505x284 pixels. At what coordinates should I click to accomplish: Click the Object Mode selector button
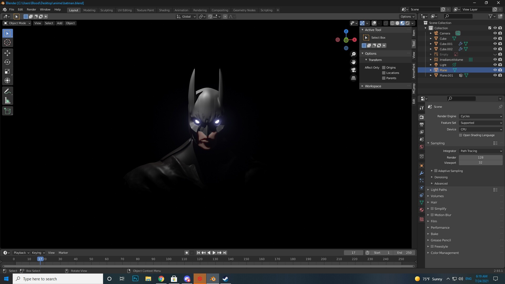[17, 23]
